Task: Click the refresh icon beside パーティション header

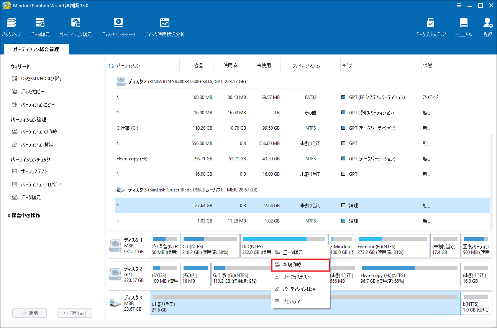Action: pyautogui.click(x=111, y=66)
